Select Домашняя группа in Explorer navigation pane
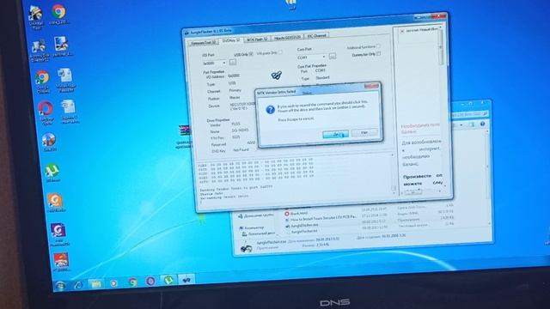Screen dimensions: 550x309 tap(256, 215)
